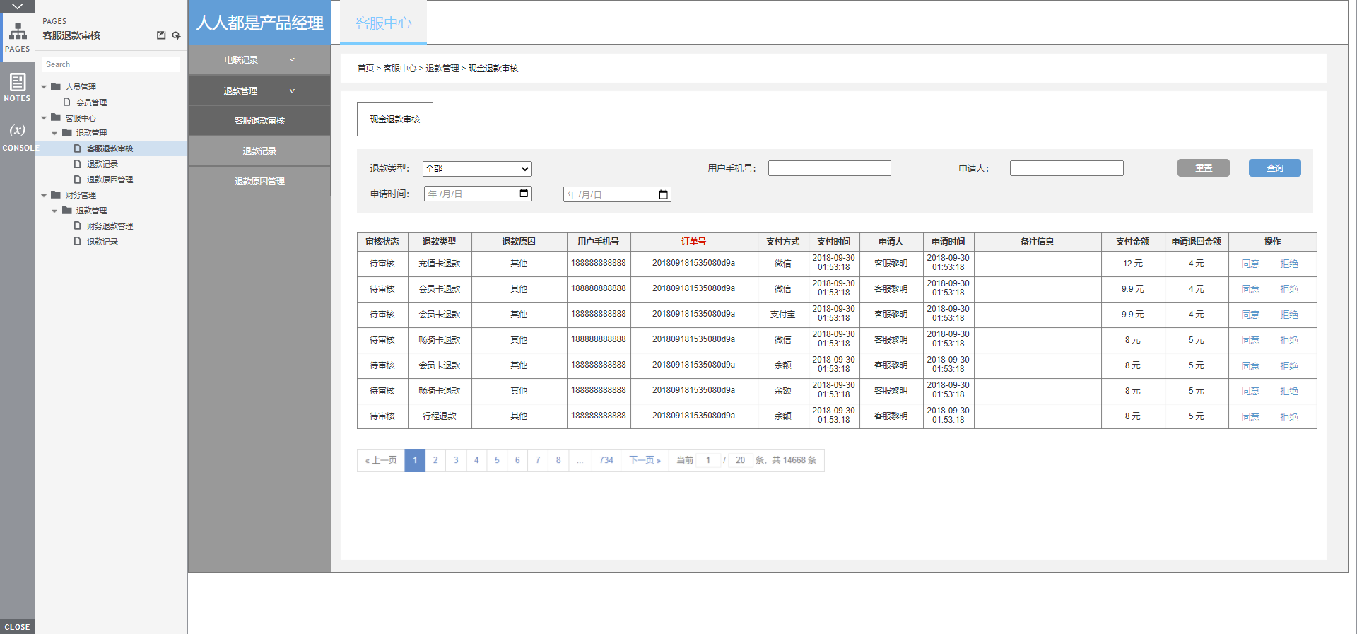Select the 现金退款审核 tab

coord(394,119)
